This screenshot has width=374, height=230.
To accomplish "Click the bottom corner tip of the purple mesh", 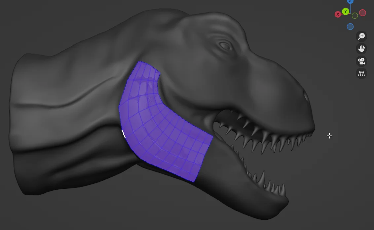I will [x=194, y=181].
